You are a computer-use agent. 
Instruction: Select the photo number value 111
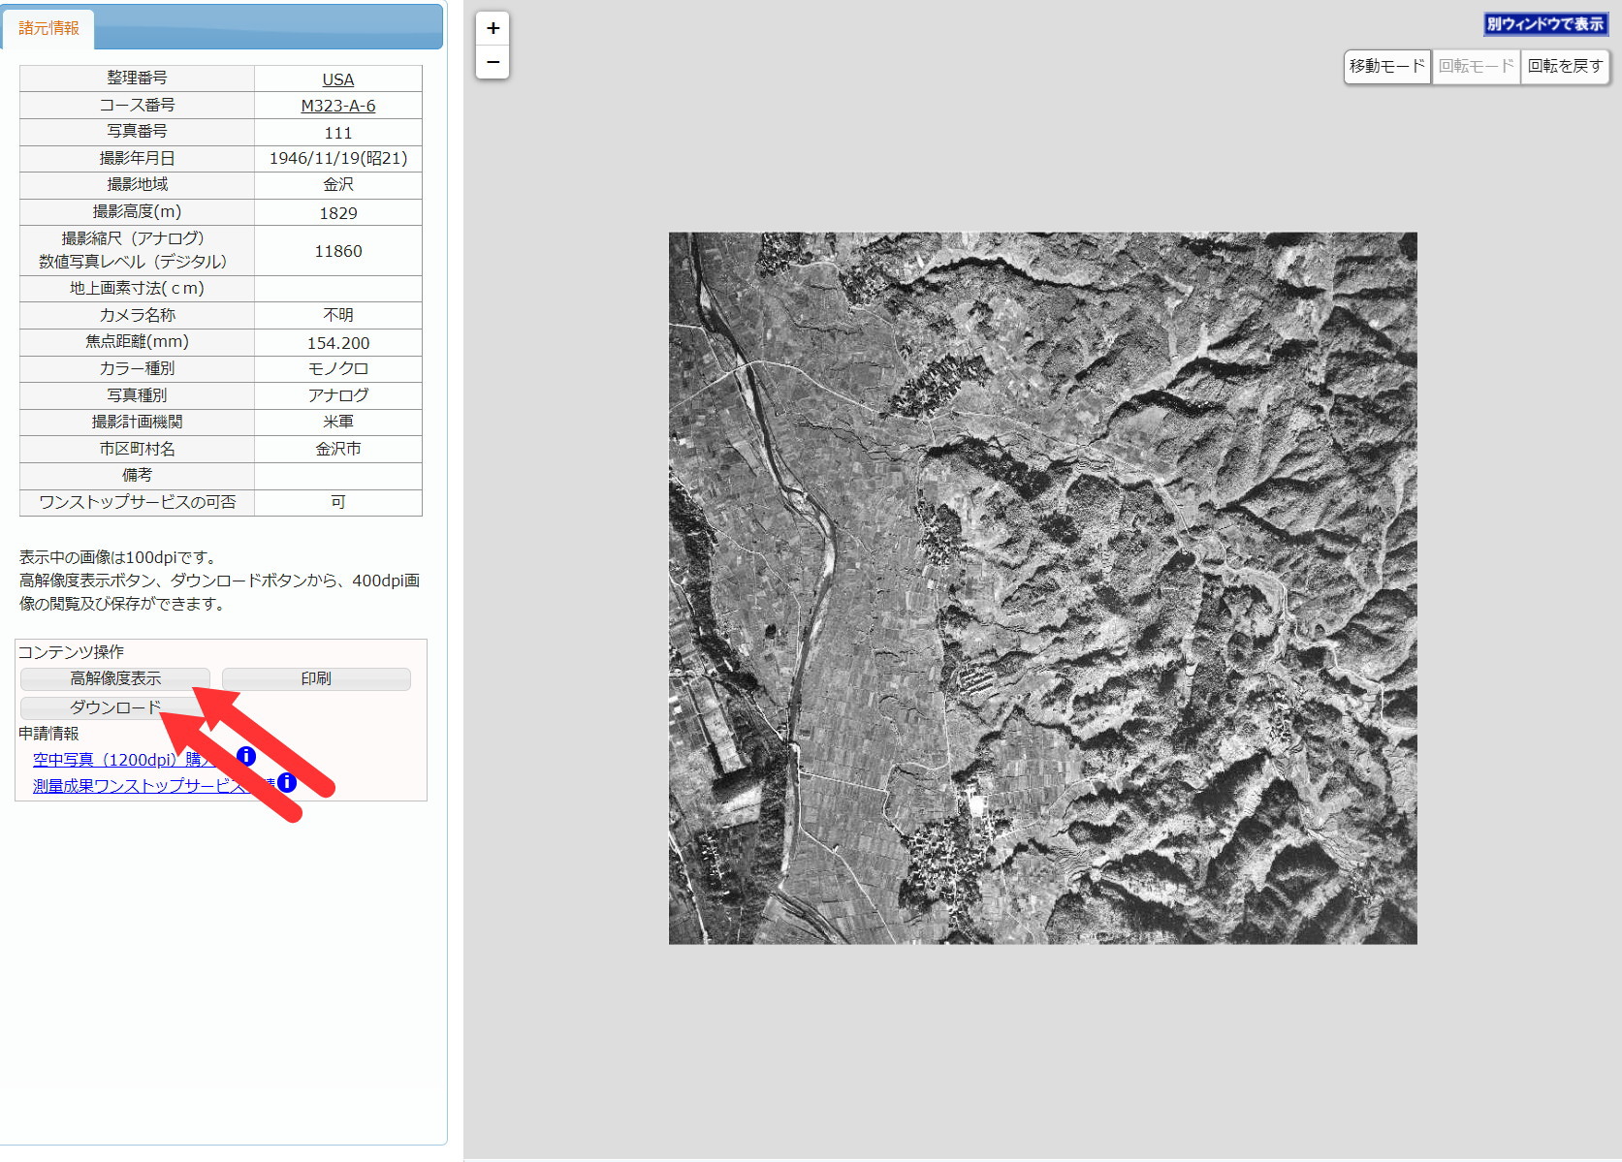click(x=338, y=133)
